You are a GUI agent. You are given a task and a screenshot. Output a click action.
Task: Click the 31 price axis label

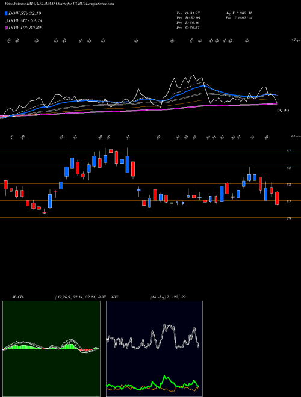tap(288, 202)
